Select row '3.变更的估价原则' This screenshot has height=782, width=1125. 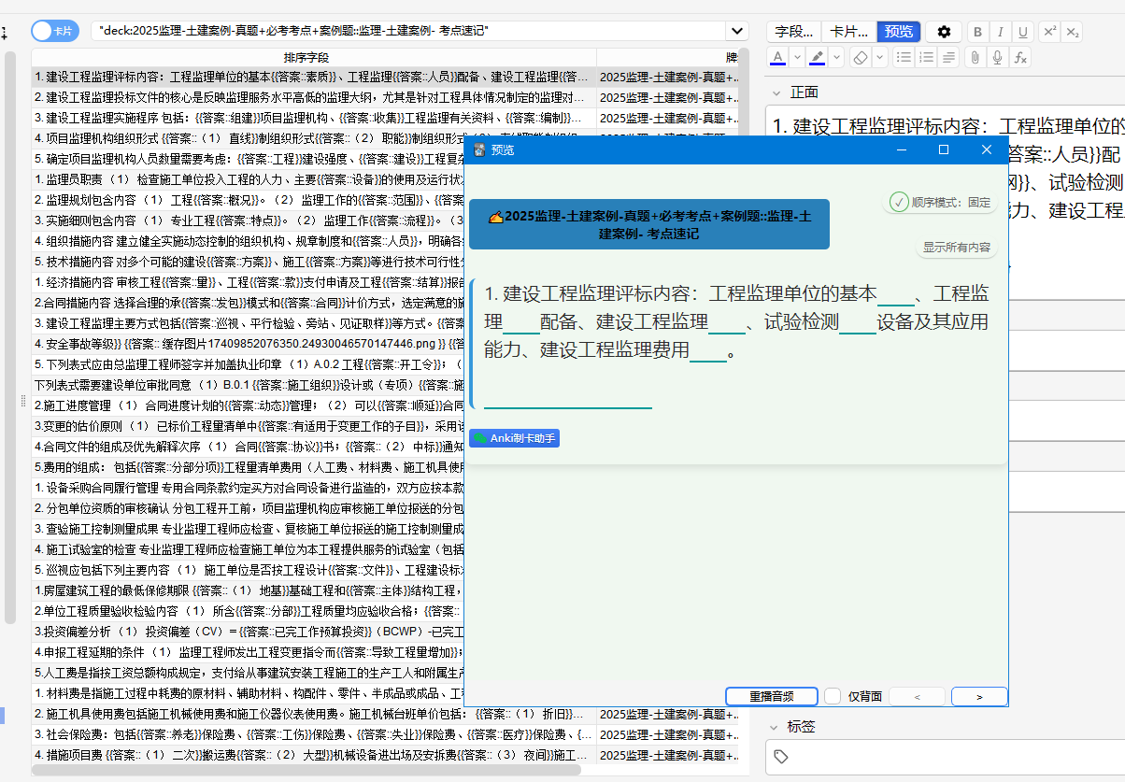tap(248, 425)
